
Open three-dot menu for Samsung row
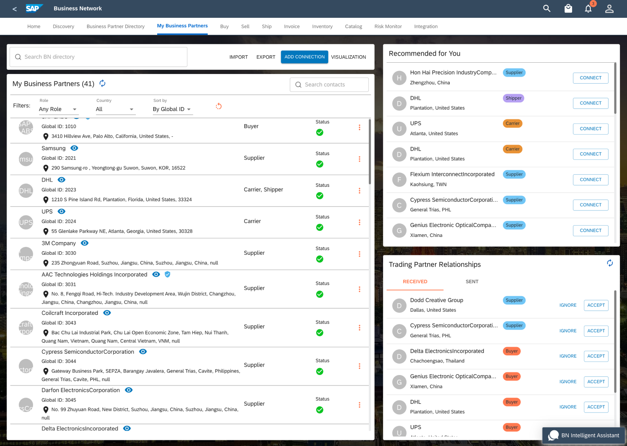(x=359, y=159)
